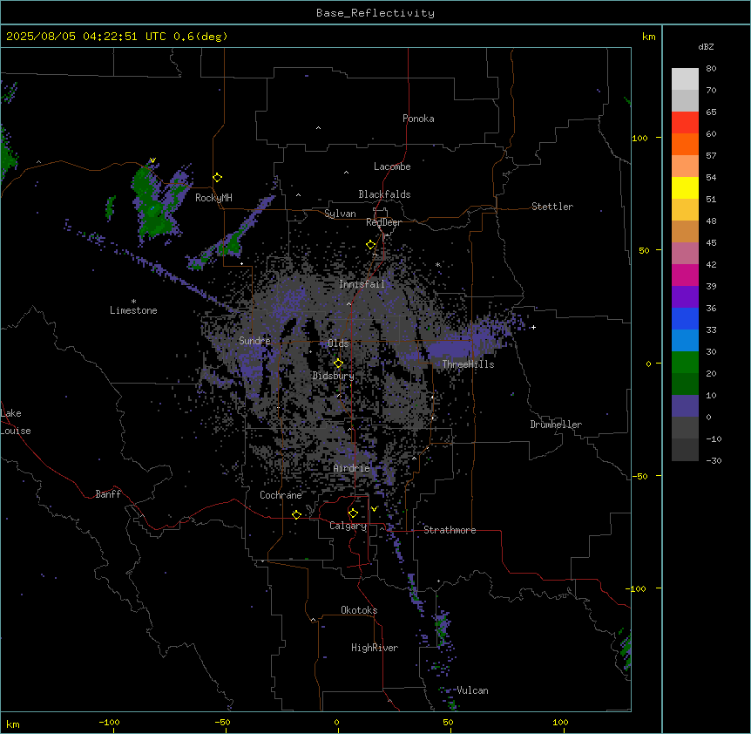
Task: Click the Strathmore town label
Action: (x=450, y=530)
